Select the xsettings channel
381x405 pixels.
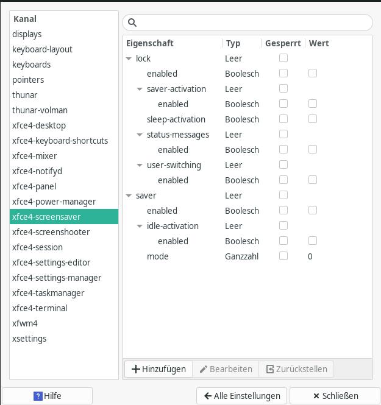click(64, 339)
